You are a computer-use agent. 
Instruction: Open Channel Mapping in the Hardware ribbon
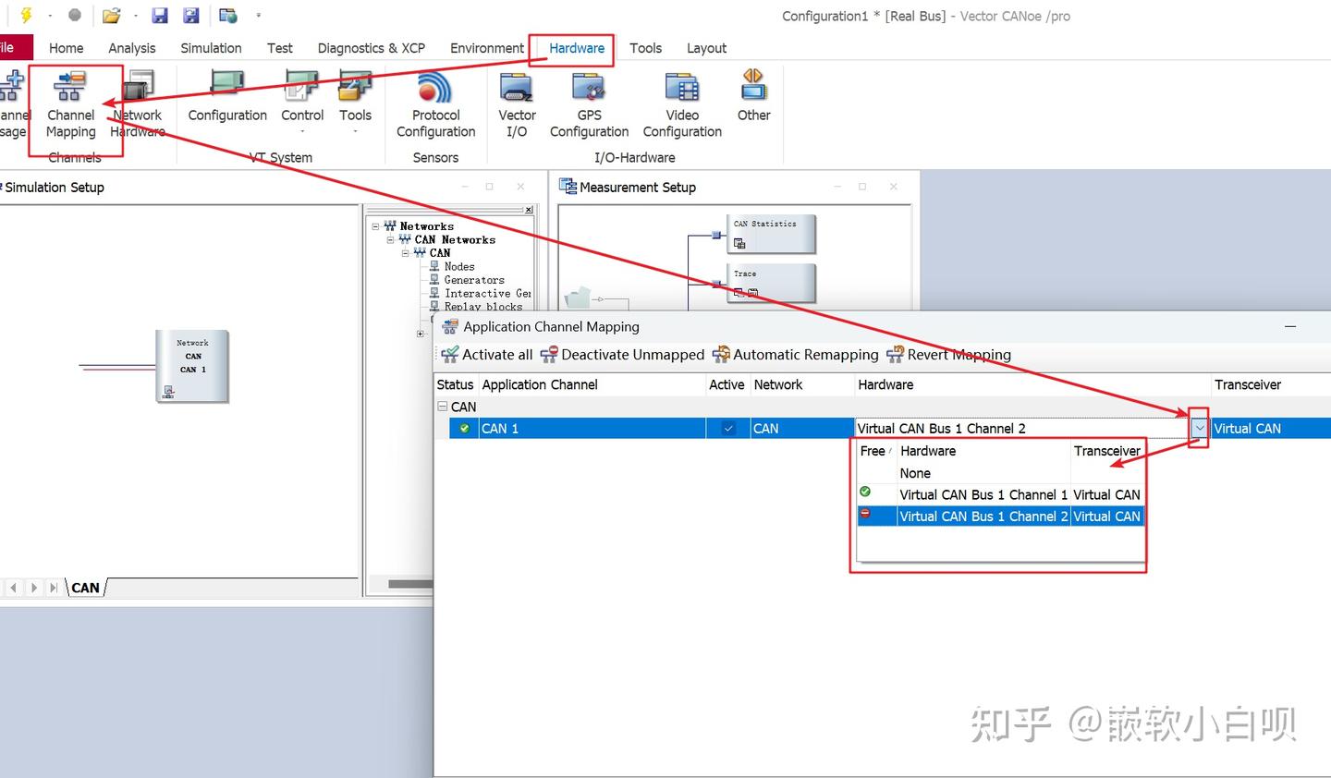click(71, 104)
